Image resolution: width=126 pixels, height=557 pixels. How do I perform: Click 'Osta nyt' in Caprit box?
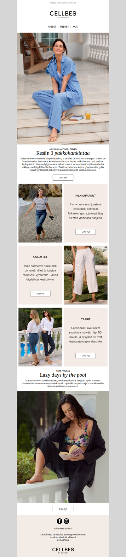[86, 355]
